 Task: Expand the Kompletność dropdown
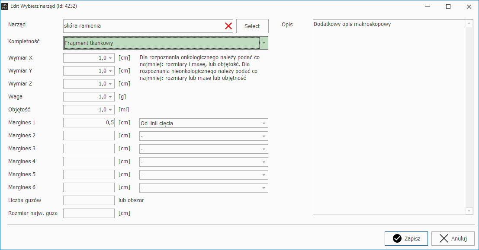pos(264,43)
